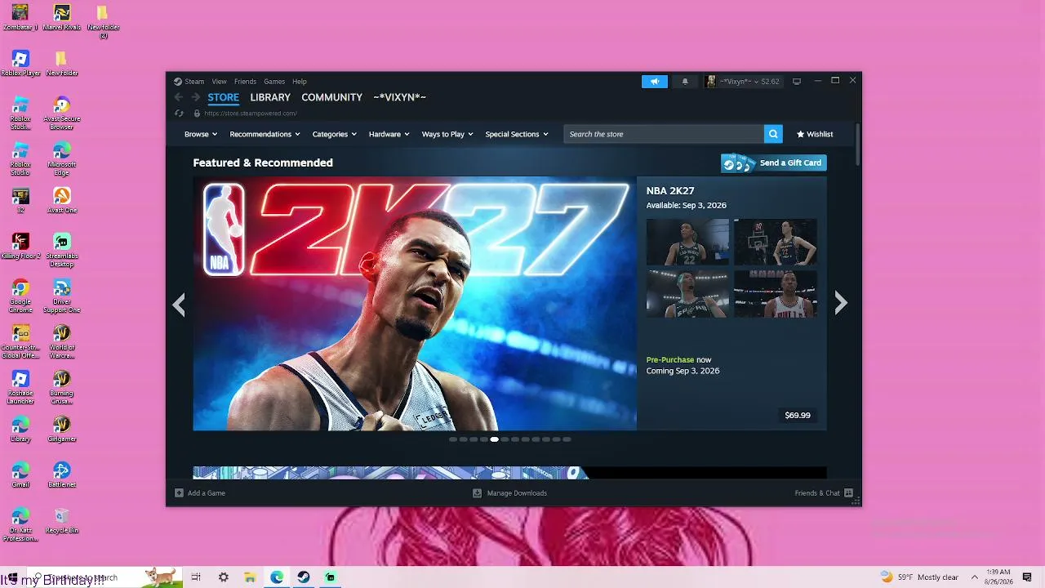Switch to Big Picture mode monitor icon

797,82
